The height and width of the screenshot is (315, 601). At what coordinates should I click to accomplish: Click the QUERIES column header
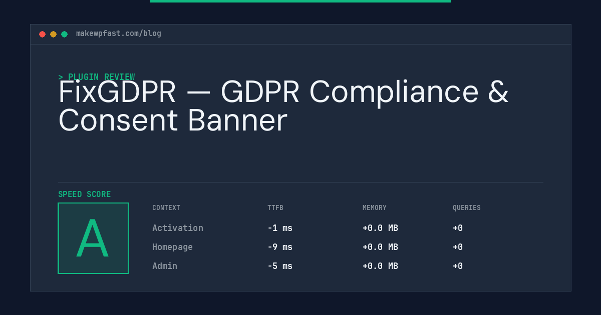tap(467, 207)
